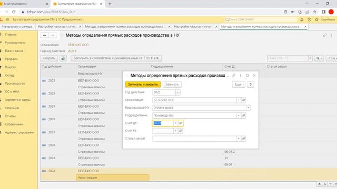This screenshot has height=189, width=337.
Task: Open dialog kebab menu icon
Action: click(241, 76)
